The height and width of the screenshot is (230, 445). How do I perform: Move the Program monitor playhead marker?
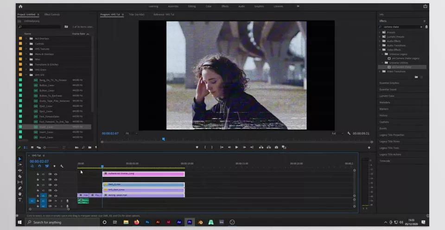pos(164,139)
